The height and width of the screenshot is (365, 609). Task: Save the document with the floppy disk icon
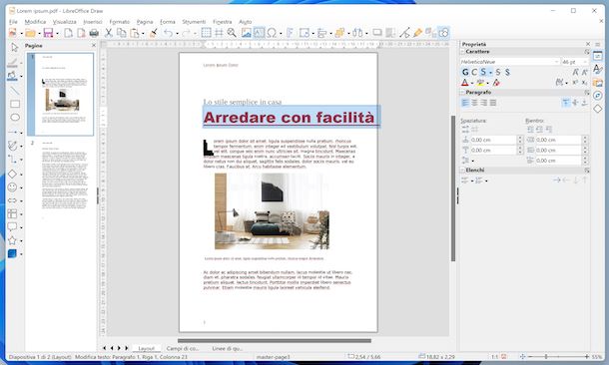point(48,33)
